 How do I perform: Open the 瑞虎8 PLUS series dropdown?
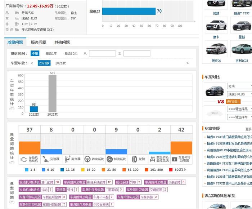[239, 94]
